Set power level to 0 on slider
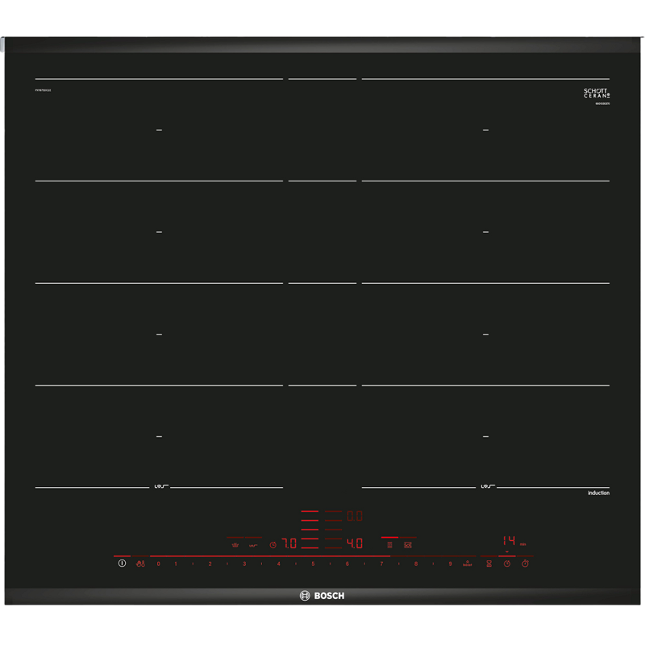The image size is (645, 645). (158, 564)
